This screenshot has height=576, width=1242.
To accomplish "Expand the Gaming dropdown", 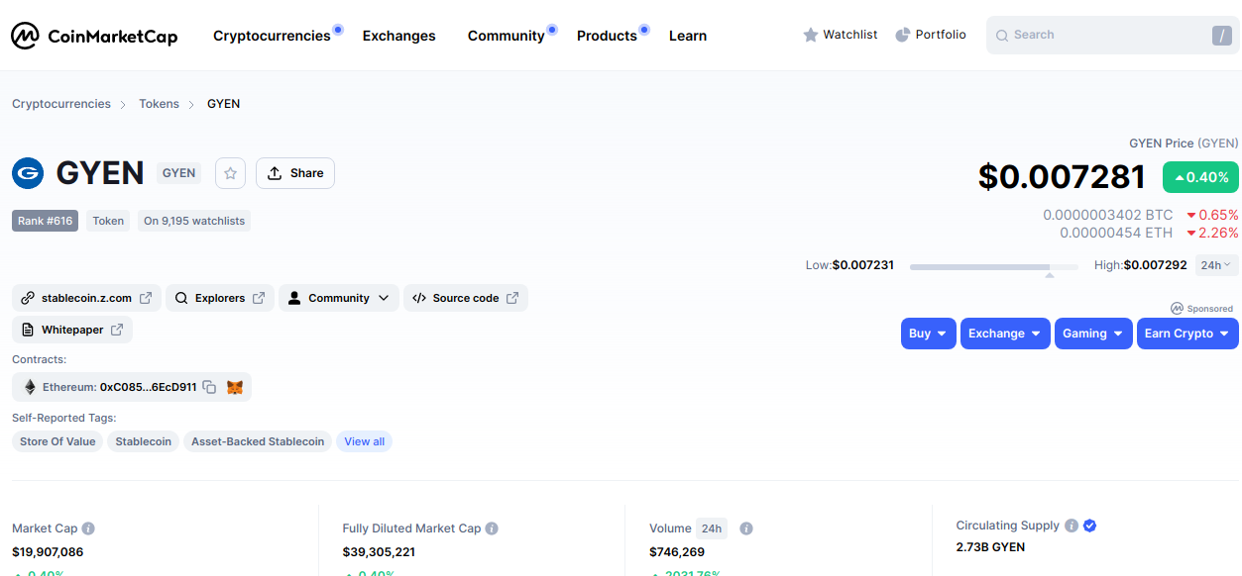I will point(1093,334).
